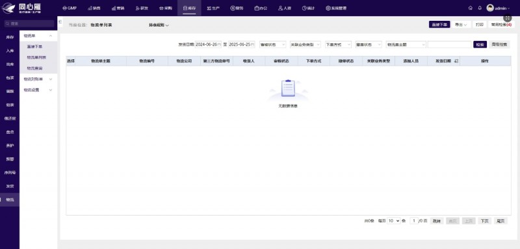
Task: Expand the 物流设置 sidebar group
Action: (x=38, y=90)
